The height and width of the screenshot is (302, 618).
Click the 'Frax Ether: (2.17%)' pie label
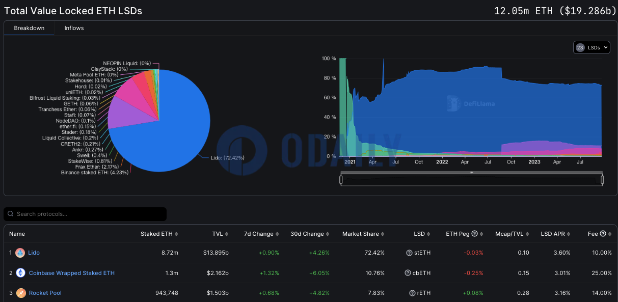point(97,167)
